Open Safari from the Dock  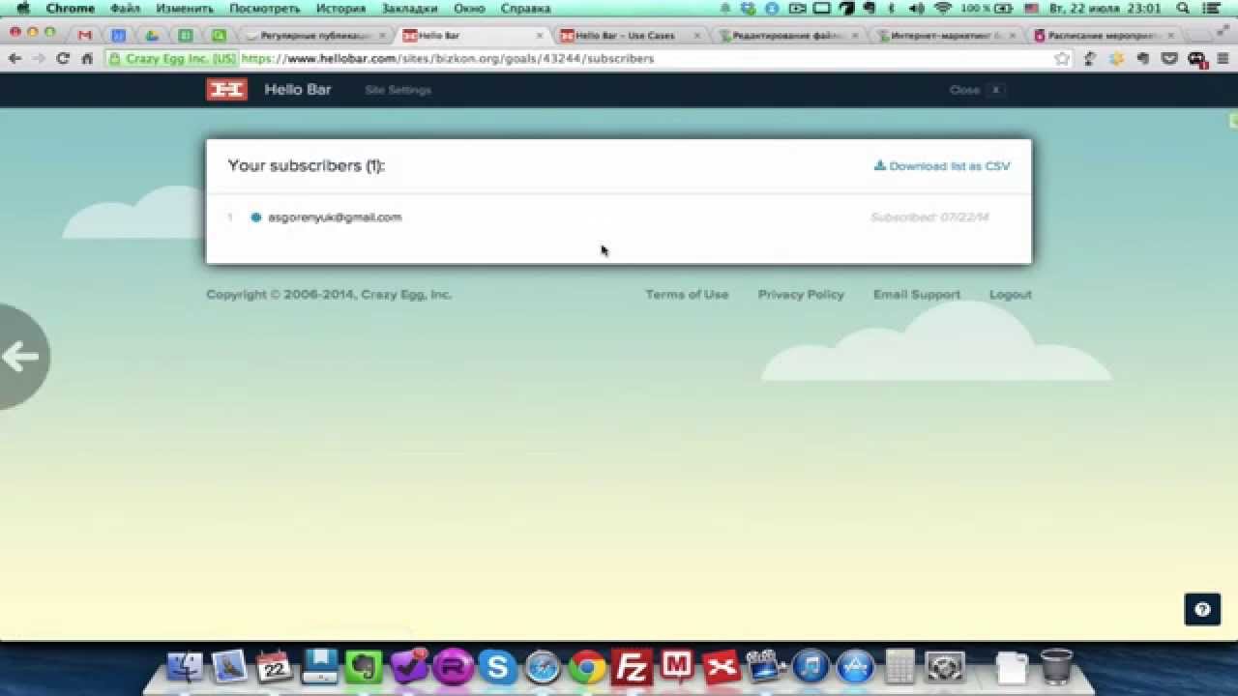[542, 667]
